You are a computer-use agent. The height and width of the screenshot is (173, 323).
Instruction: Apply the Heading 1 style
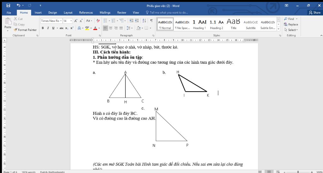coord(199,24)
